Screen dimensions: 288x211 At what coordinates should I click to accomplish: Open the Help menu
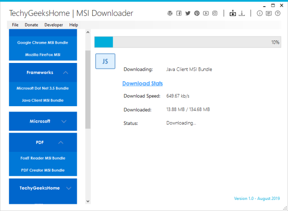coord(73,25)
